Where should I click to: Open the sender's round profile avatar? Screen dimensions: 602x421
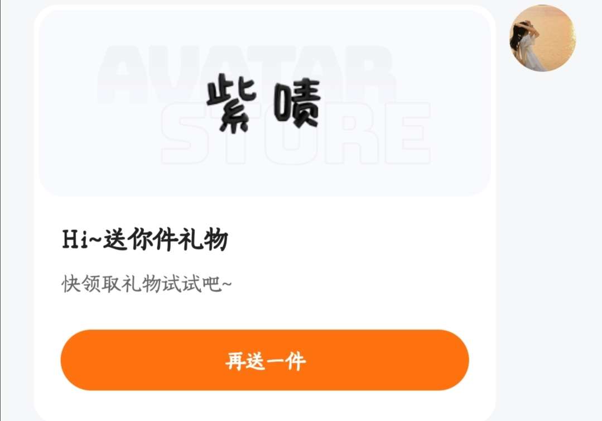tap(542, 38)
